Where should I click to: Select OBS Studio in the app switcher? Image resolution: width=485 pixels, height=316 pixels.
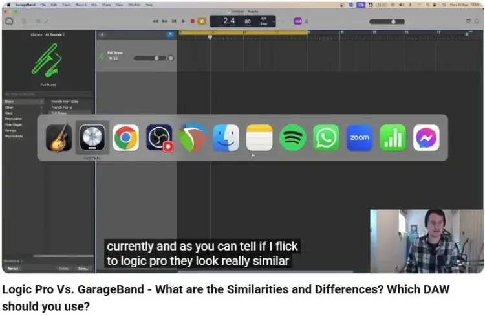159,137
